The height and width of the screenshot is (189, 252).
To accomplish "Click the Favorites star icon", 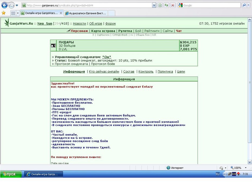I will pos(4,13).
